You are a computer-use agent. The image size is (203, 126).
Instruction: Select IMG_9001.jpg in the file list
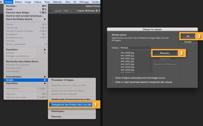127,59
